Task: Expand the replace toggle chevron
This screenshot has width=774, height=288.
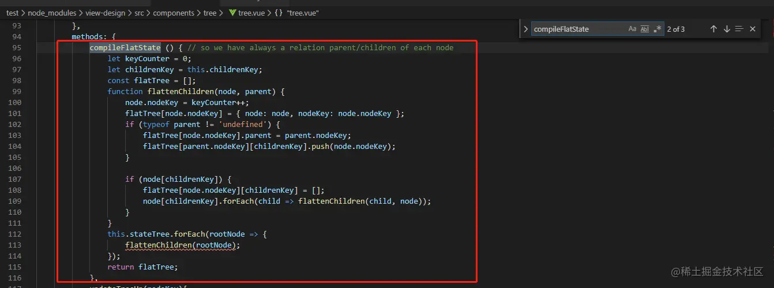Action: [x=525, y=29]
